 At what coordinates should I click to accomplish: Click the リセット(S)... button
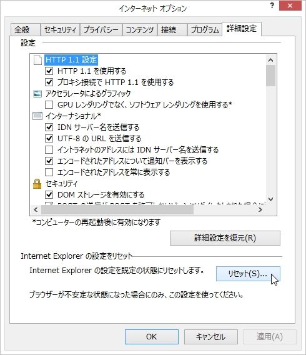[248, 274]
